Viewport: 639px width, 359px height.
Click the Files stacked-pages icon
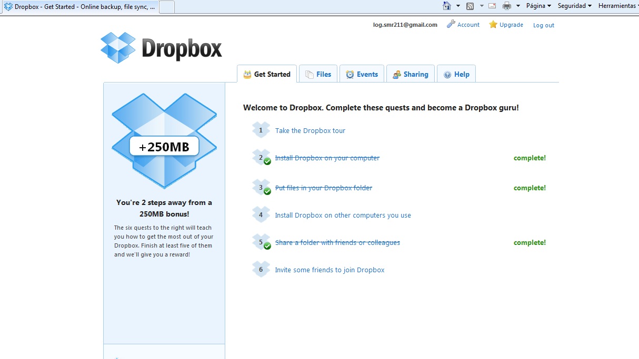click(x=308, y=74)
